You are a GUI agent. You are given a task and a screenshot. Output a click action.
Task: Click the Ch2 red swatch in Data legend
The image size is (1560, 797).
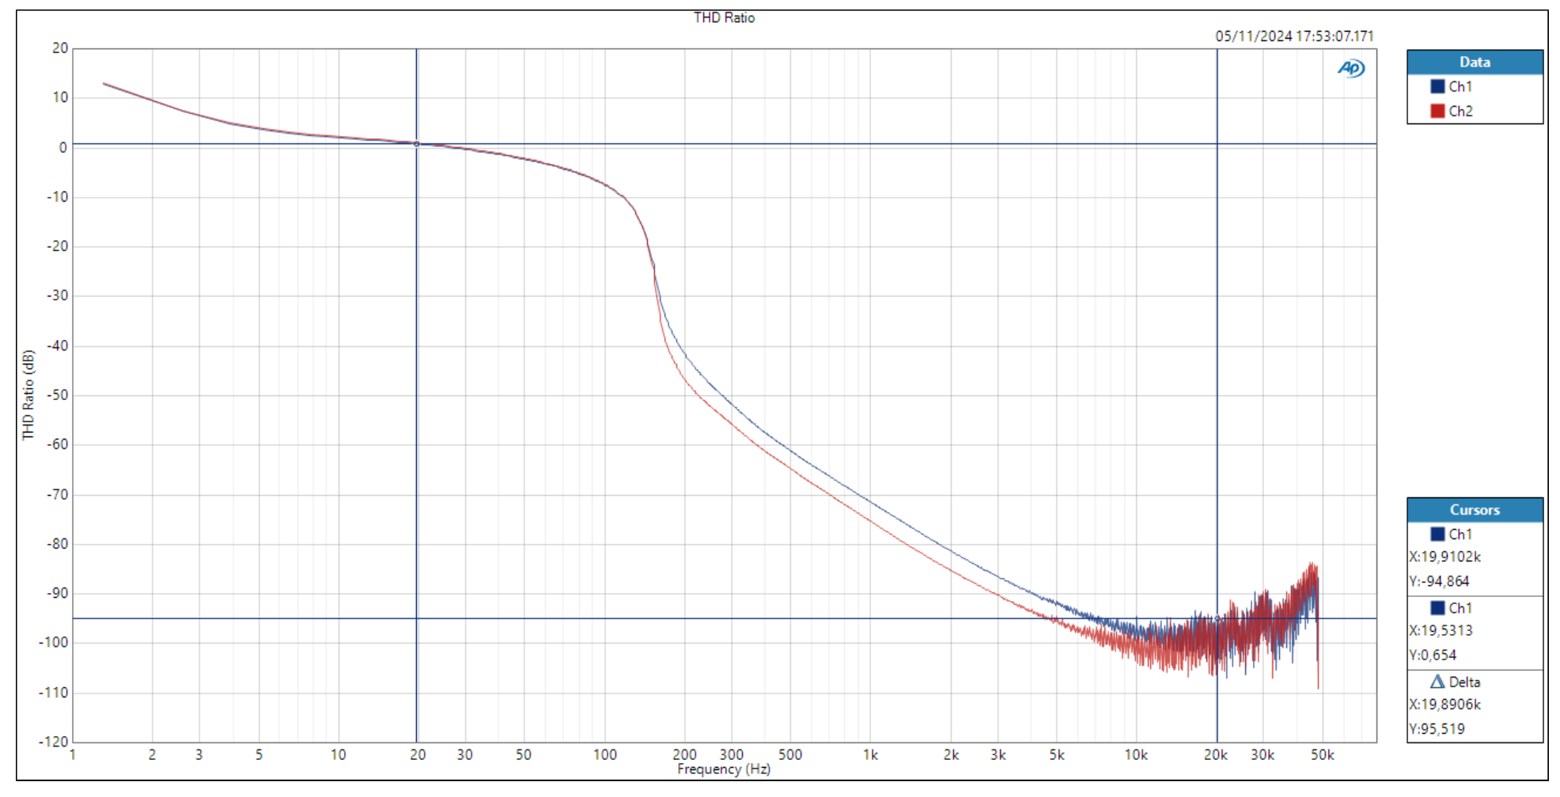(x=1437, y=111)
